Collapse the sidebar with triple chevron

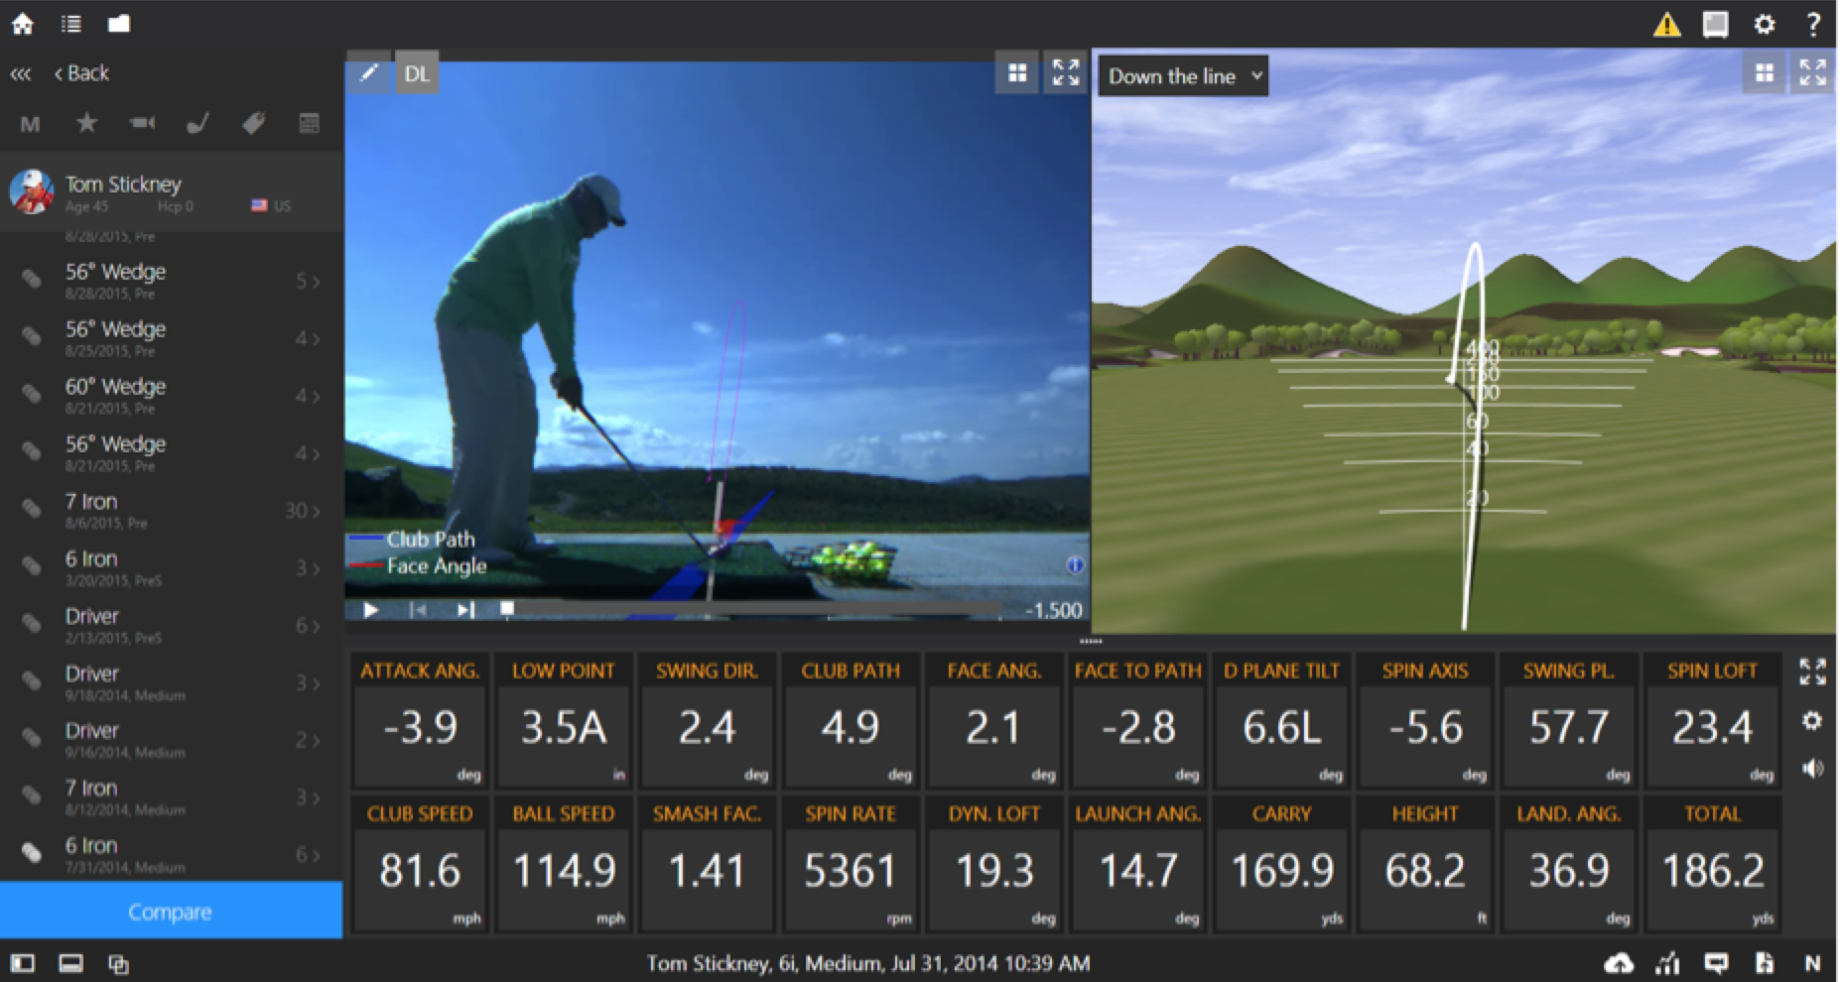pos(21,73)
